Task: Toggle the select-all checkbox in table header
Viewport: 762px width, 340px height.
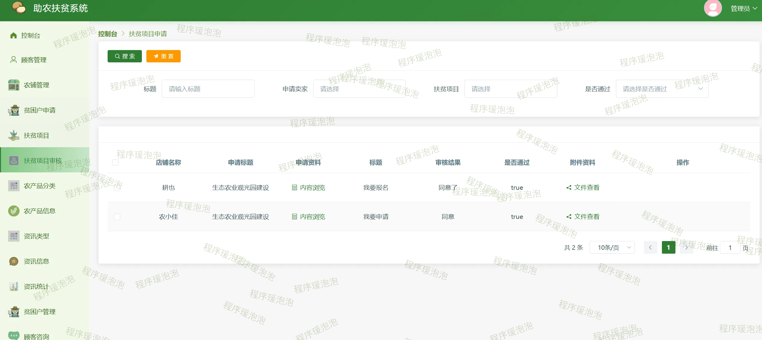Action: coord(115,163)
